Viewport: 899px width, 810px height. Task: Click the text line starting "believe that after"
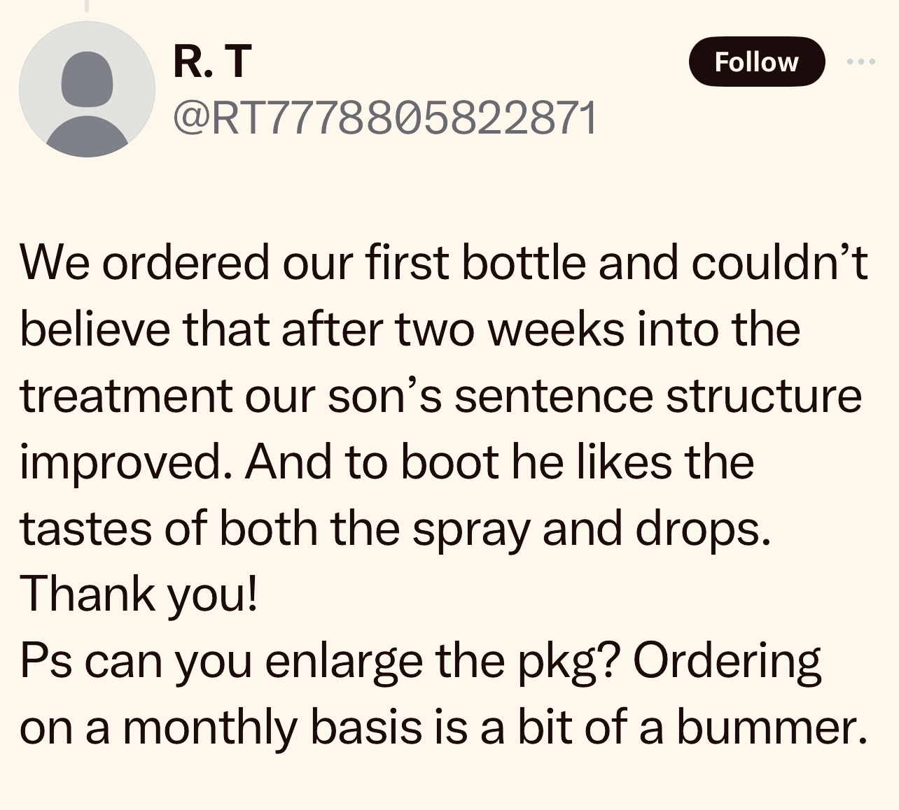[410, 329]
